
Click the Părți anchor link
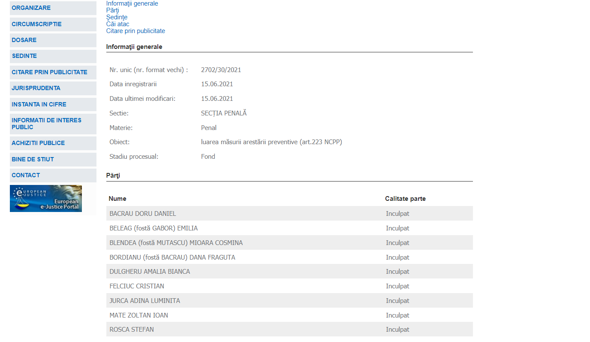[113, 10]
